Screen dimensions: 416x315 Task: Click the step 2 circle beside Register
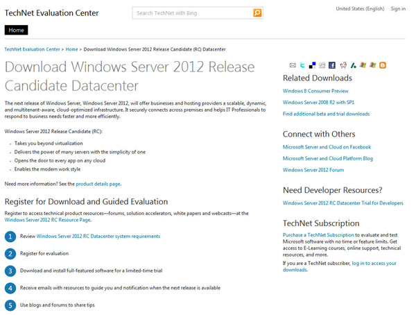[x=10, y=254]
